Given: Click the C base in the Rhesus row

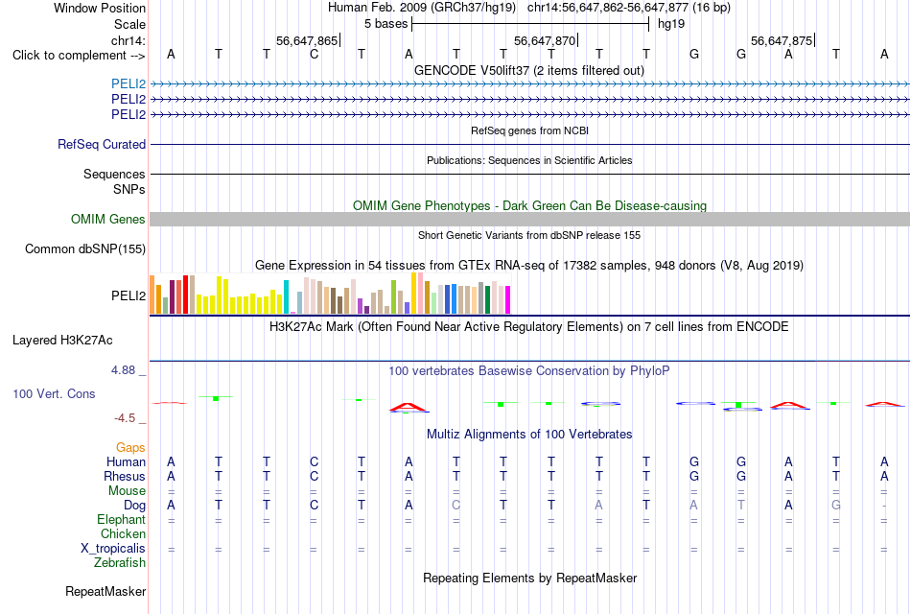Looking at the screenshot, I should point(314,476).
